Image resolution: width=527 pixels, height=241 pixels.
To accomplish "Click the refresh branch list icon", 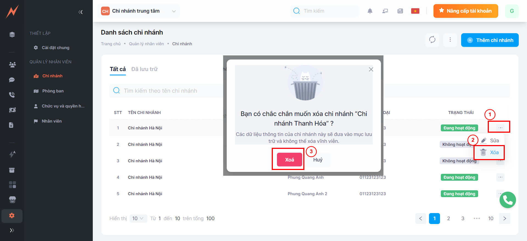I will (x=432, y=40).
